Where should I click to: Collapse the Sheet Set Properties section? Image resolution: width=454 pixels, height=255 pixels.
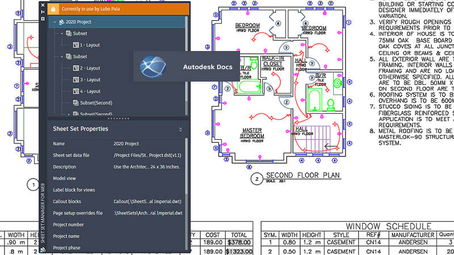click(180, 129)
